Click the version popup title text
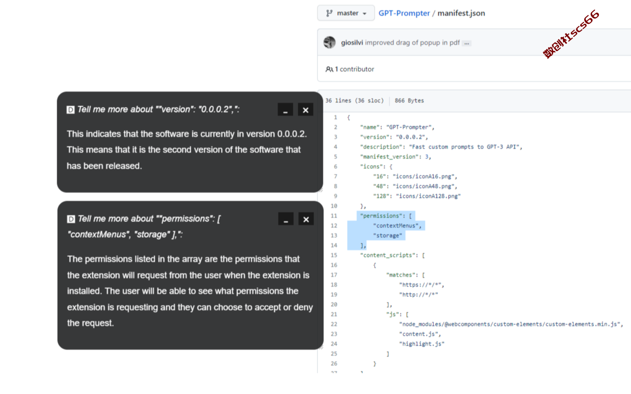The width and height of the screenshot is (631, 394). 158,109
